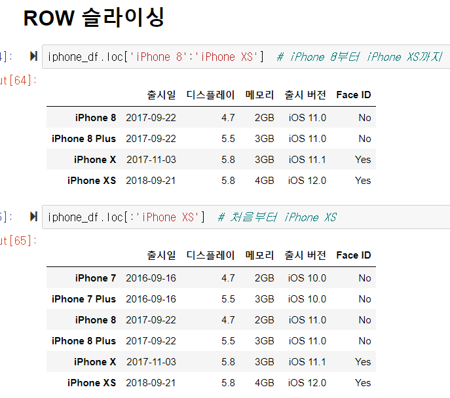Image resolution: width=450 pixels, height=398 pixels.
Task: Click 메모리 header in first table
Action: click(260, 95)
